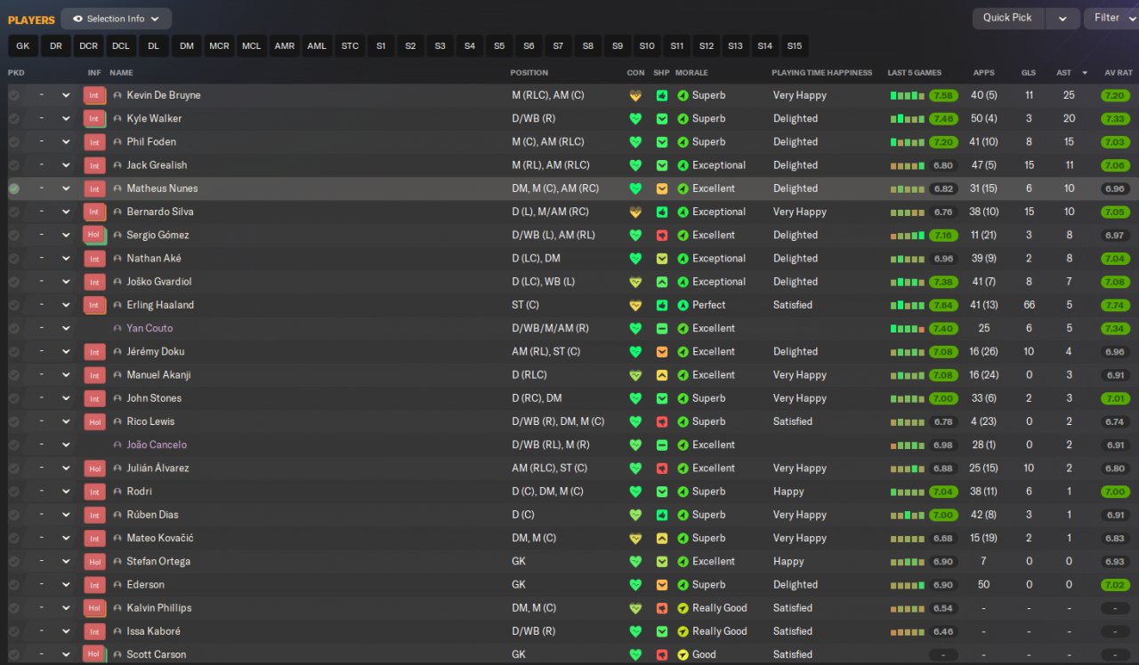
Task: Toggle the picked circle for Ederson
Action: point(14,585)
